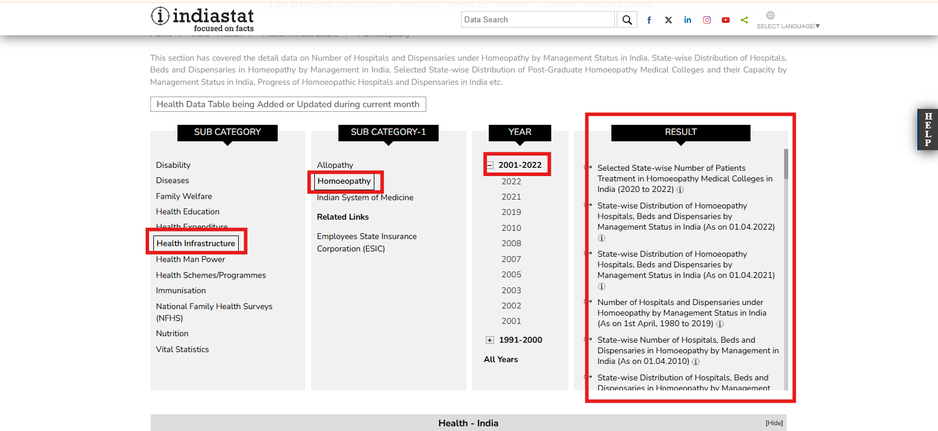The width and height of the screenshot is (938, 431).
Task: Select Health Infrastructure sub category
Action: (x=196, y=243)
